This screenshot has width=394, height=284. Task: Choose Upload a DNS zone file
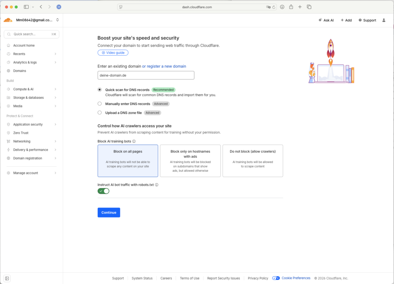click(x=100, y=113)
